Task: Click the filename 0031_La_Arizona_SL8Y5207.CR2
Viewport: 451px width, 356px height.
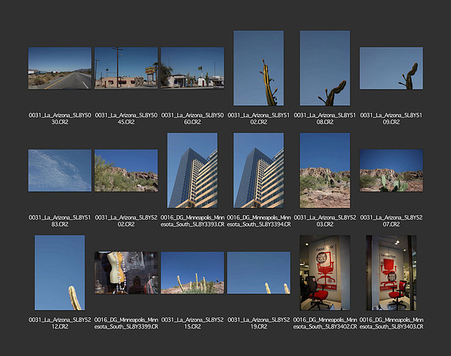Action: point(391,221)
